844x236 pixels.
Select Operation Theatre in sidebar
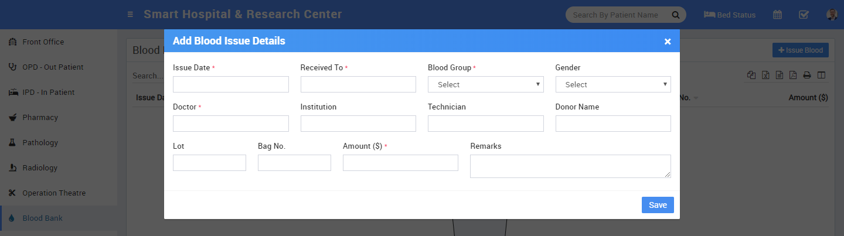[54, 193]
